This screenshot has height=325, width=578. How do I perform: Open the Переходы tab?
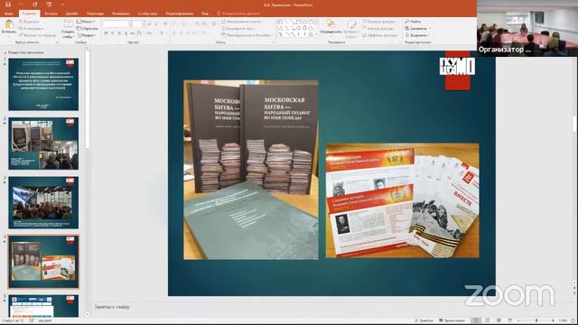95,14
